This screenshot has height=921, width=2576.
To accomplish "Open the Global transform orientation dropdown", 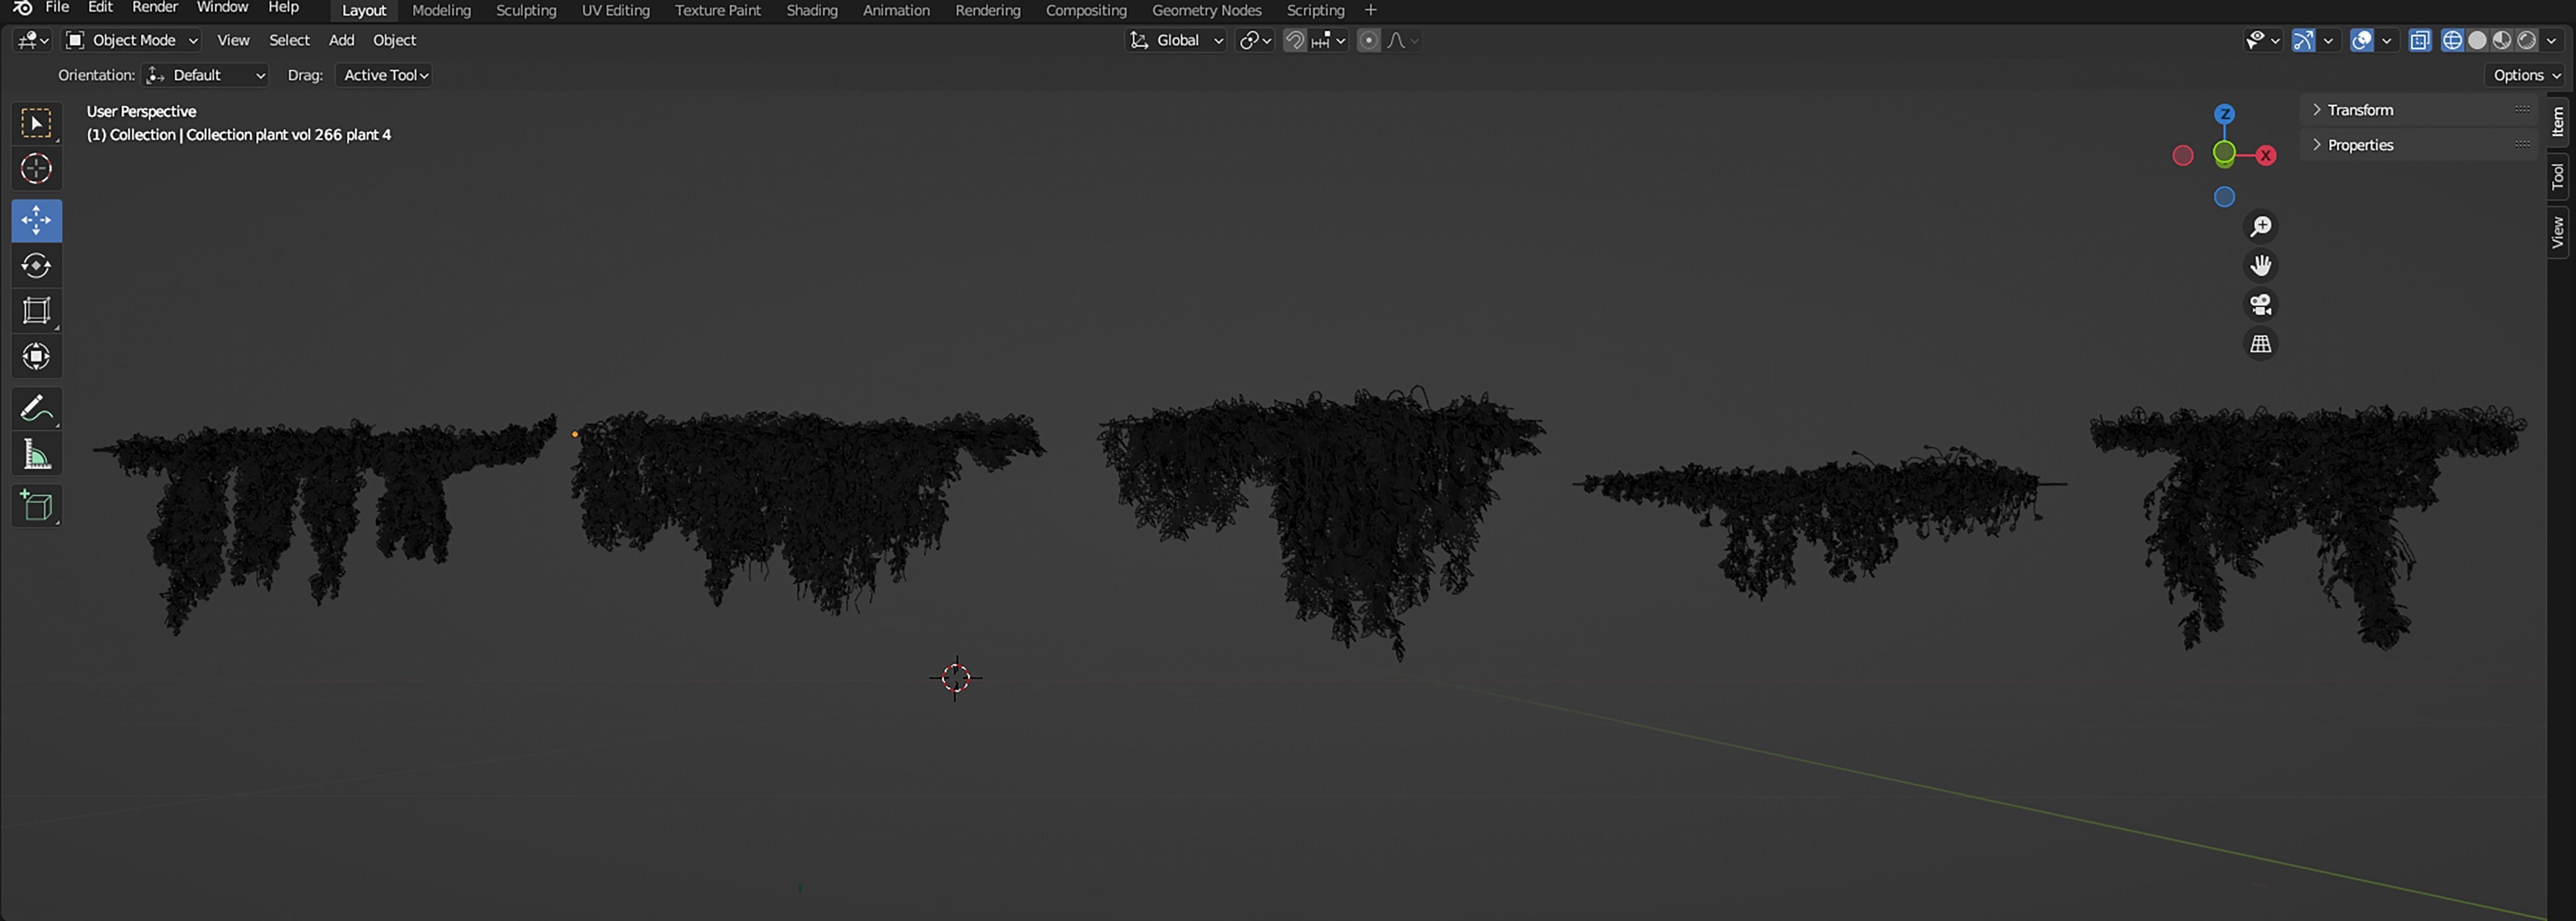I will (x=1176, y=40).
